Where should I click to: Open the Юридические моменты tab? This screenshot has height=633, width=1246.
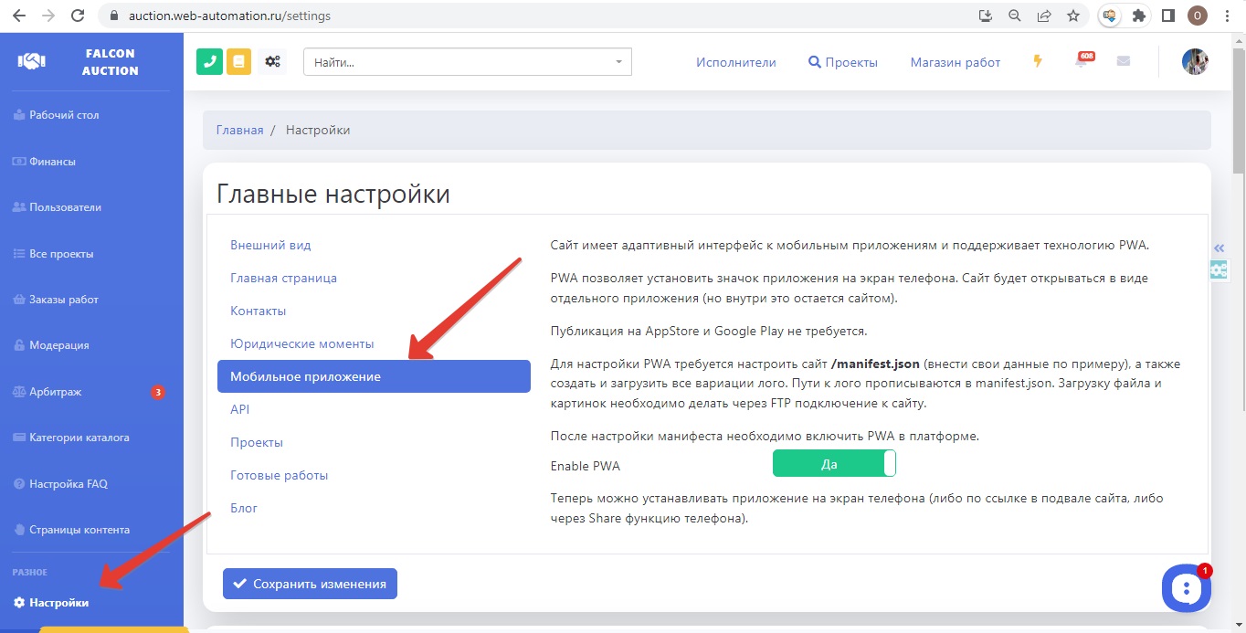(302, 343)
